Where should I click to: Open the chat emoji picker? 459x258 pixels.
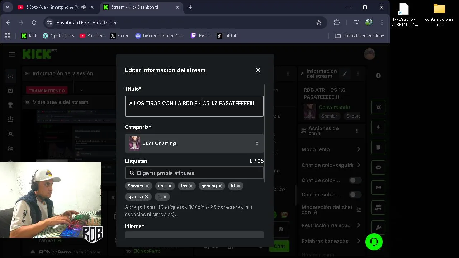281,229
